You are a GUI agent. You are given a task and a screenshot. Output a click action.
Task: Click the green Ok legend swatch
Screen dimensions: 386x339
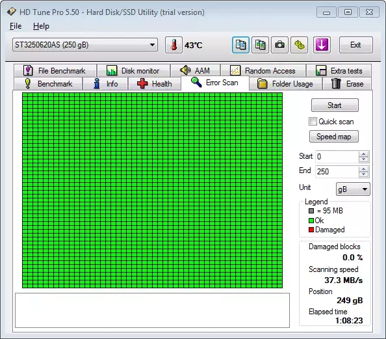click(x=311, y=221)
